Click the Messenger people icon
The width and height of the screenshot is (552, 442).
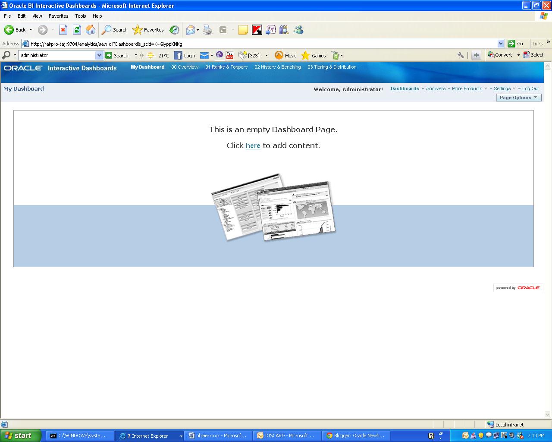click(298, 30)
